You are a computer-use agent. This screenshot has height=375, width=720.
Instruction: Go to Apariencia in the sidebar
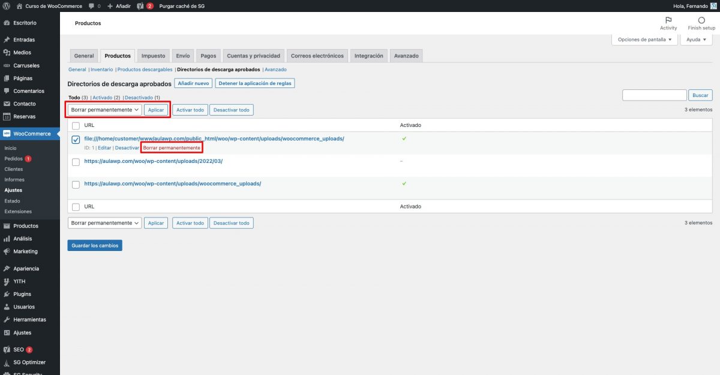pyautogui.click(x=26, y=268)
